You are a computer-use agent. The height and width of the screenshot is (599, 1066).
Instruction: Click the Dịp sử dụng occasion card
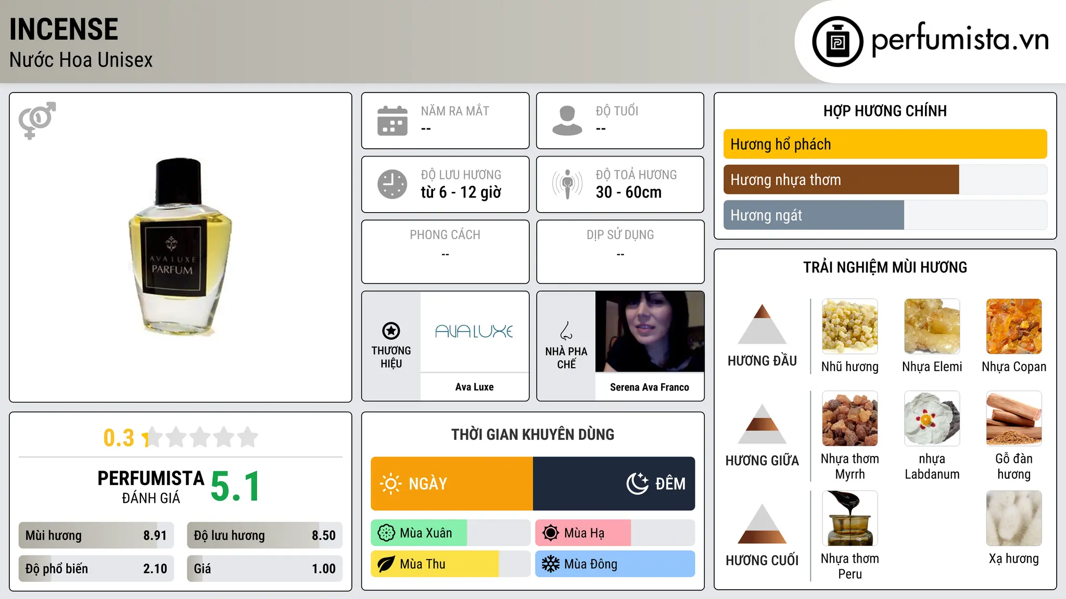(620, 252)
